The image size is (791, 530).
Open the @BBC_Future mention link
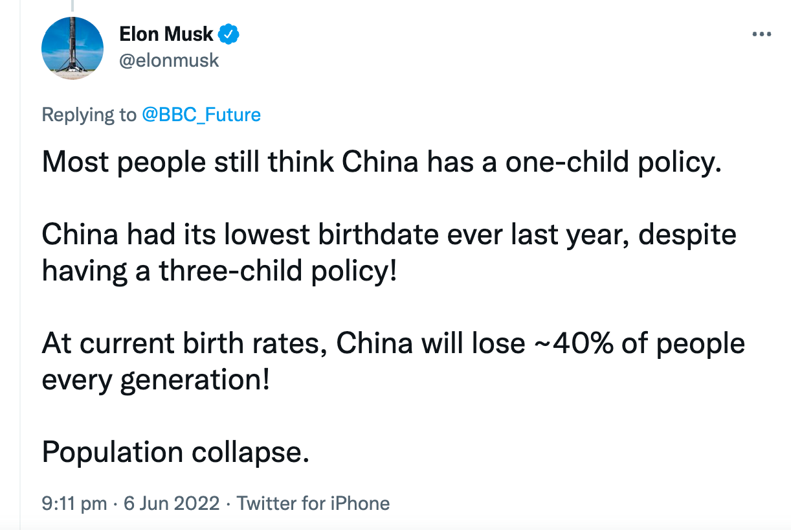point(201,115)
